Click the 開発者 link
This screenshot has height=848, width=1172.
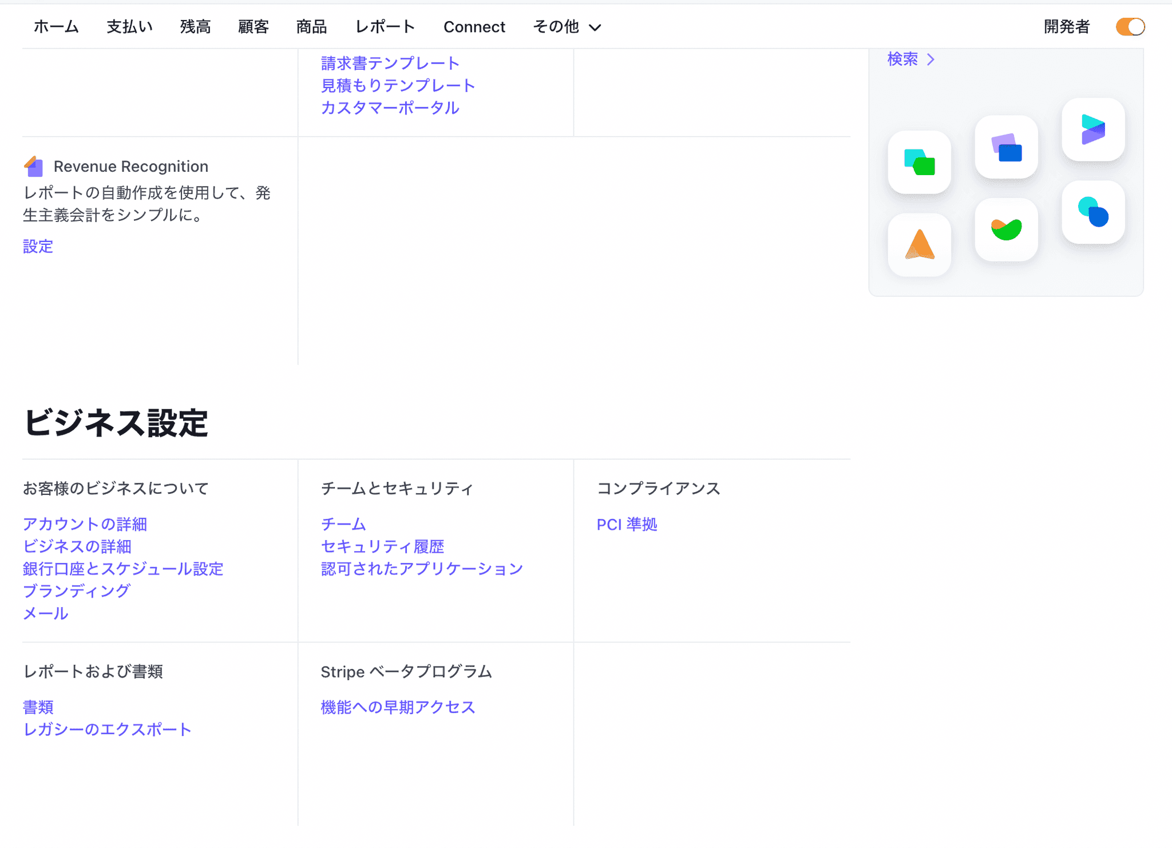point(1067,27)
